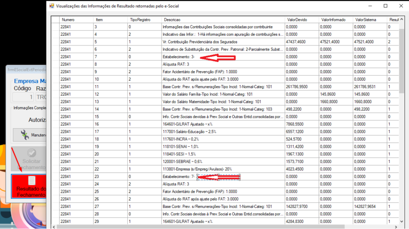Click the vertical scrollbar down arrow
This screenshot has width=409, height=229.
coord(402,221)
